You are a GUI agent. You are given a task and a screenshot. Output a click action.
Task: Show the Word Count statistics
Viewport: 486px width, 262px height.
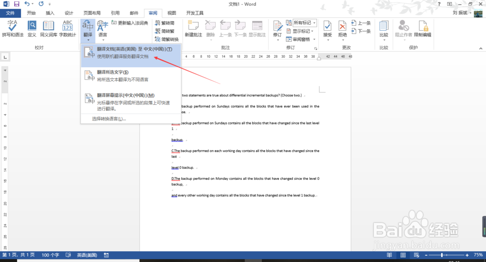[x=68, y=29]
